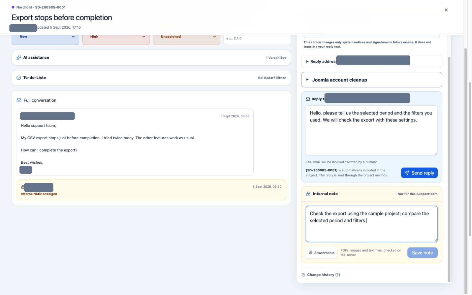This screenshot has width=472, height=295.
Task: Click the Change history clock icon
Action: click(x=303, y=275)
